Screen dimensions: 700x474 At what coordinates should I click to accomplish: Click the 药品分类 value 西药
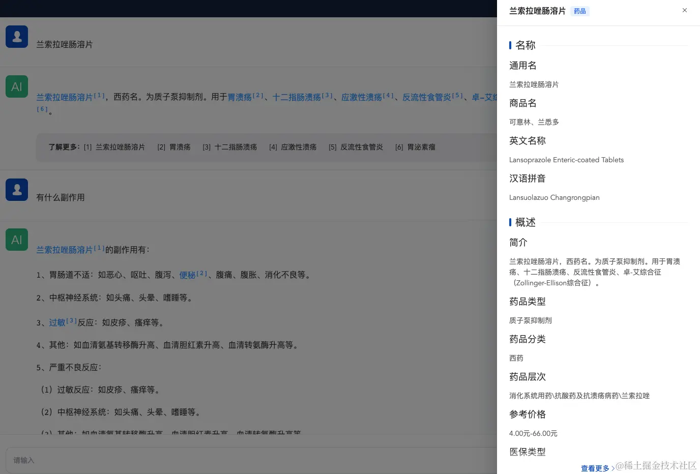pyautogui.click(x=516, y=358)
